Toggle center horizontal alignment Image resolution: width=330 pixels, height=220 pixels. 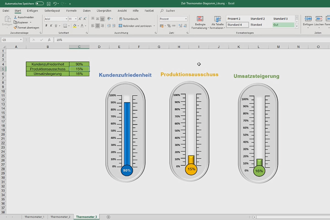(x=97, y=26)
